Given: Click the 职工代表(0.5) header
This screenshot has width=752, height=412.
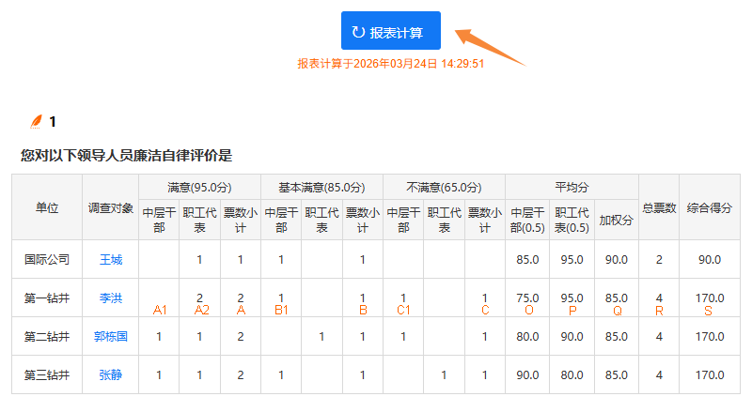Looking at the screenshot, I should point(572,220).
